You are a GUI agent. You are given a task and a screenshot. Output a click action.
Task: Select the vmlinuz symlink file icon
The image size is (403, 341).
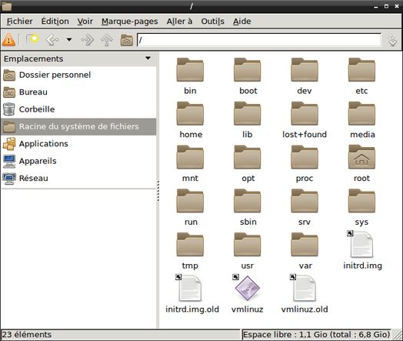click(x=247, y=288)
